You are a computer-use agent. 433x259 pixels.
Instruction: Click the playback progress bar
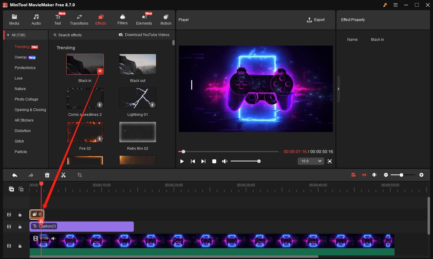(x=229, y=152)
